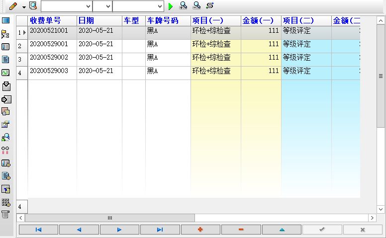Click the vertical scrollbar down arrow
This screenshot has width=386, height=238.
381,209
